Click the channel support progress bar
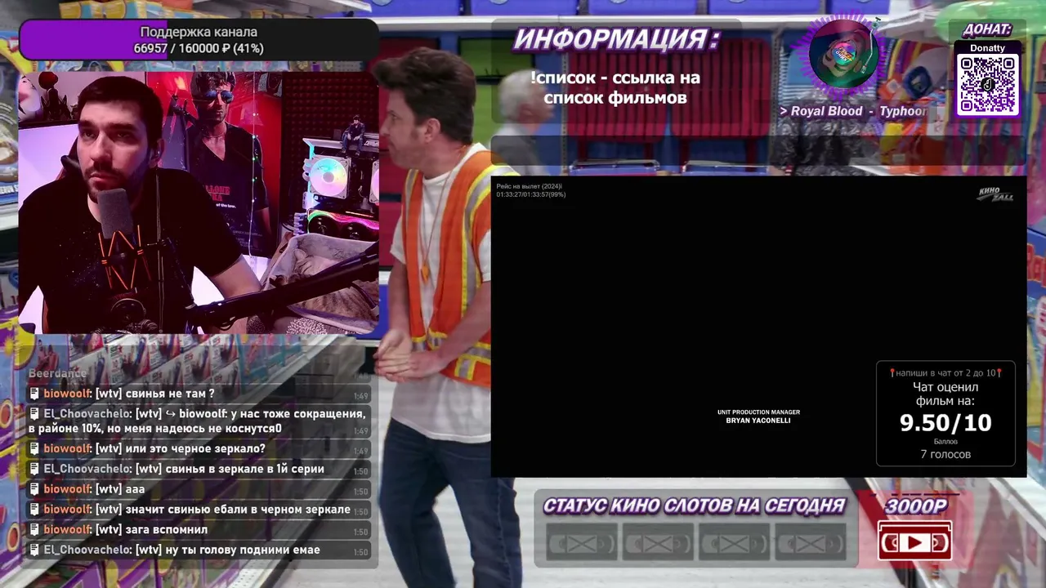Viewport: 1046px width, 588px height. pos(199,40)
